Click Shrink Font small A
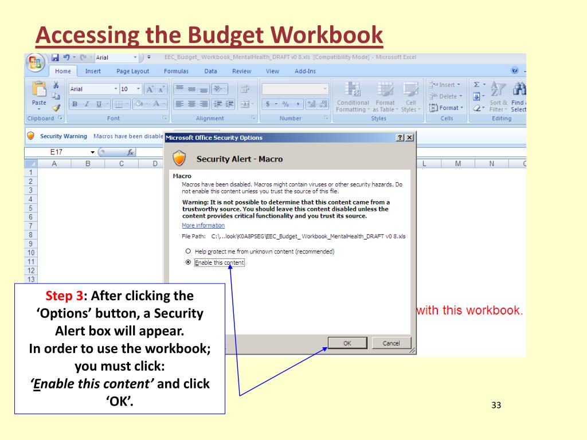 (161, 89)
